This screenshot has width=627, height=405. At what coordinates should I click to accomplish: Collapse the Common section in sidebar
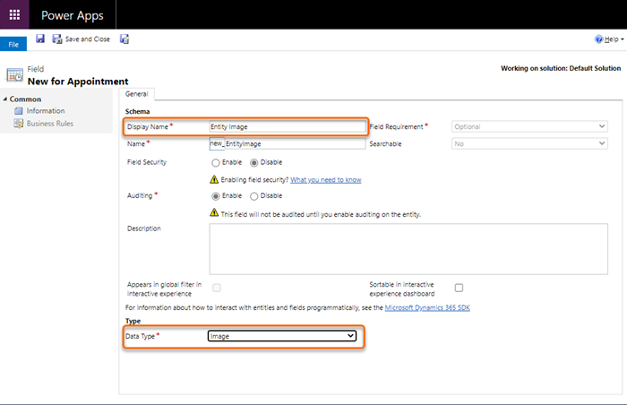click(5, 99)
